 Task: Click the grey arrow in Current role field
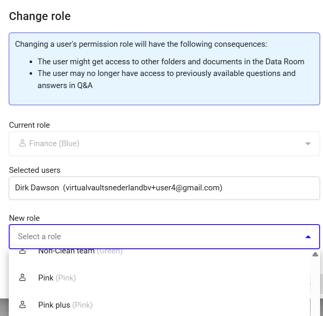[308, 144]
